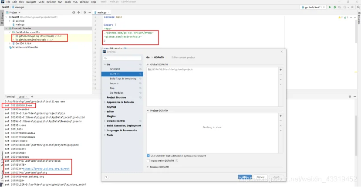Open Search Everywhere magnifier icon
The height and width of the screenshot is (187, 361).
coord(358,7)
